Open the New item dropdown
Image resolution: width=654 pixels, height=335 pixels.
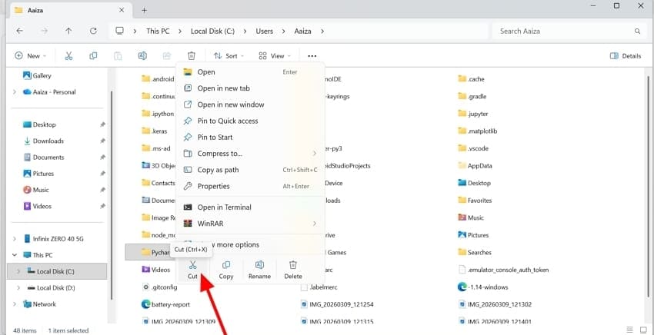point(31,56)
